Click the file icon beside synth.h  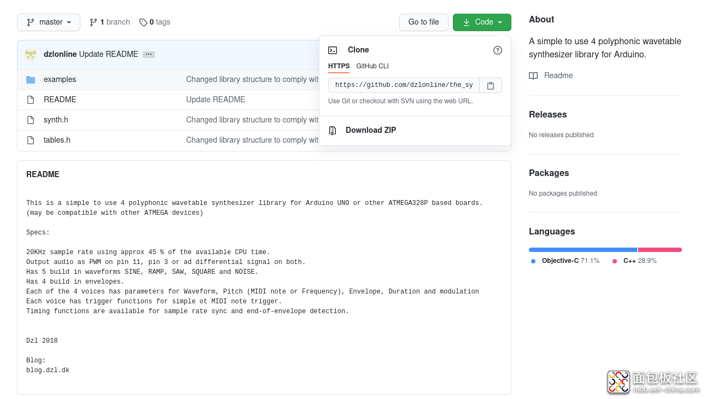31,120
